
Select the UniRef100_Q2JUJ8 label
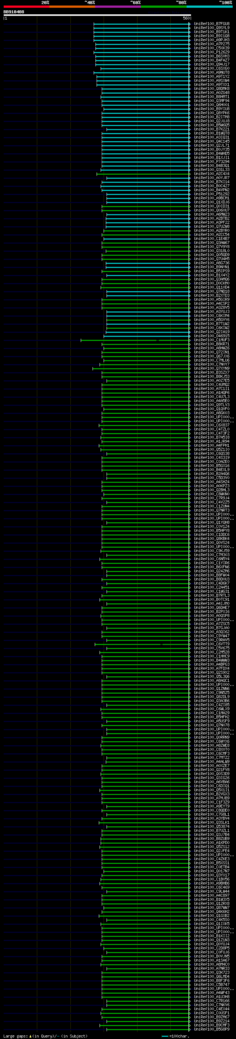tap(211, 121)
